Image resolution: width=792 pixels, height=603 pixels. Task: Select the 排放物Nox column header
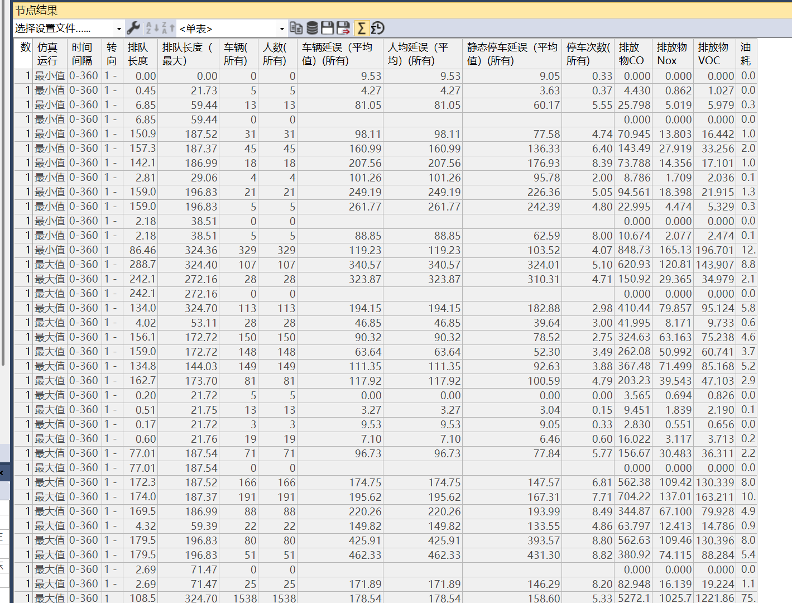pos(673,54)
